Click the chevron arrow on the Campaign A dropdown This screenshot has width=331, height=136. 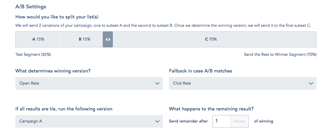pos(157,121)
